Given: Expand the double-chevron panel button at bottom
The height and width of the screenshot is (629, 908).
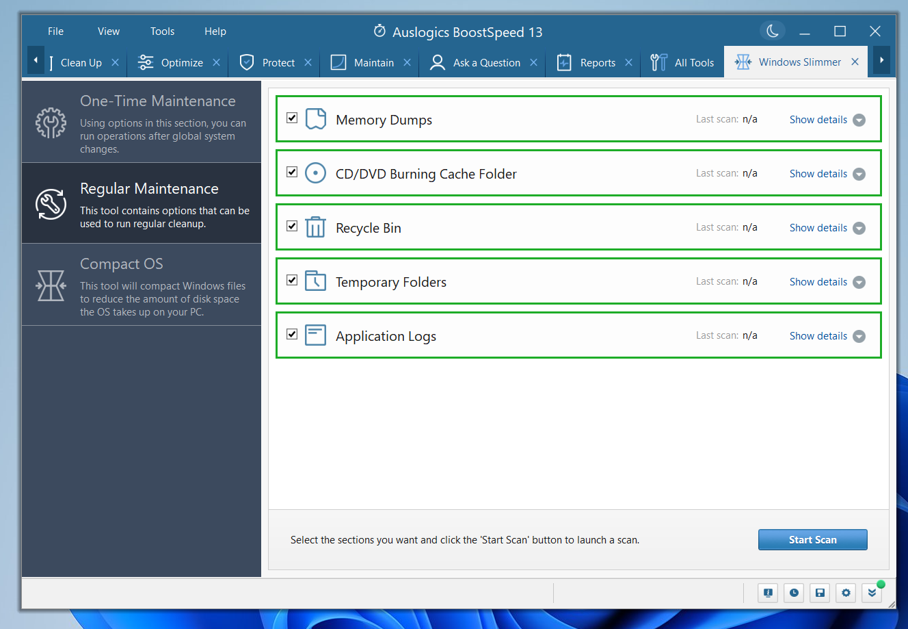Looking at the screenshot, I should click(872, 593).
